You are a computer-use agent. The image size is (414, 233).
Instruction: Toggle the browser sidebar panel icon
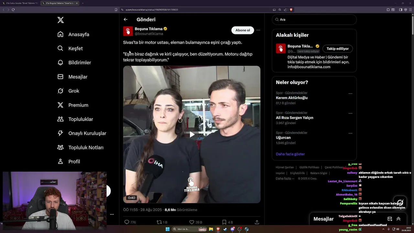(x=400, y=10)
